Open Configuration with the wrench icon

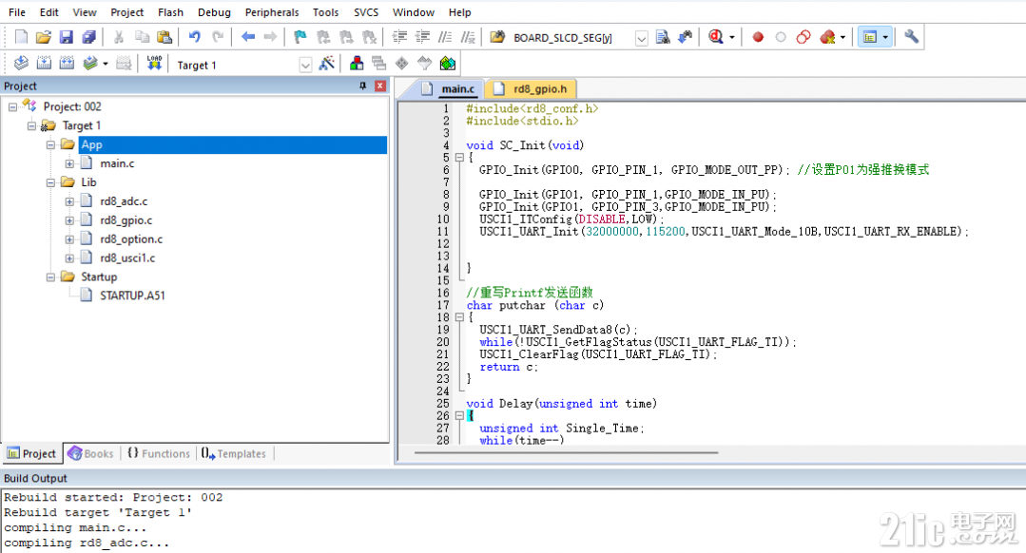[x=911, y=37]
